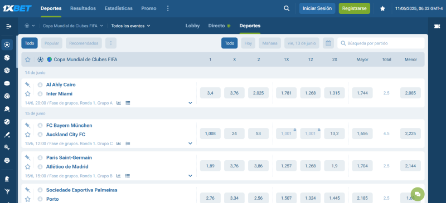Screen dimensions: 446x203
Task: Open favorites star icon in top bar
Action: (x=382, y=8)
